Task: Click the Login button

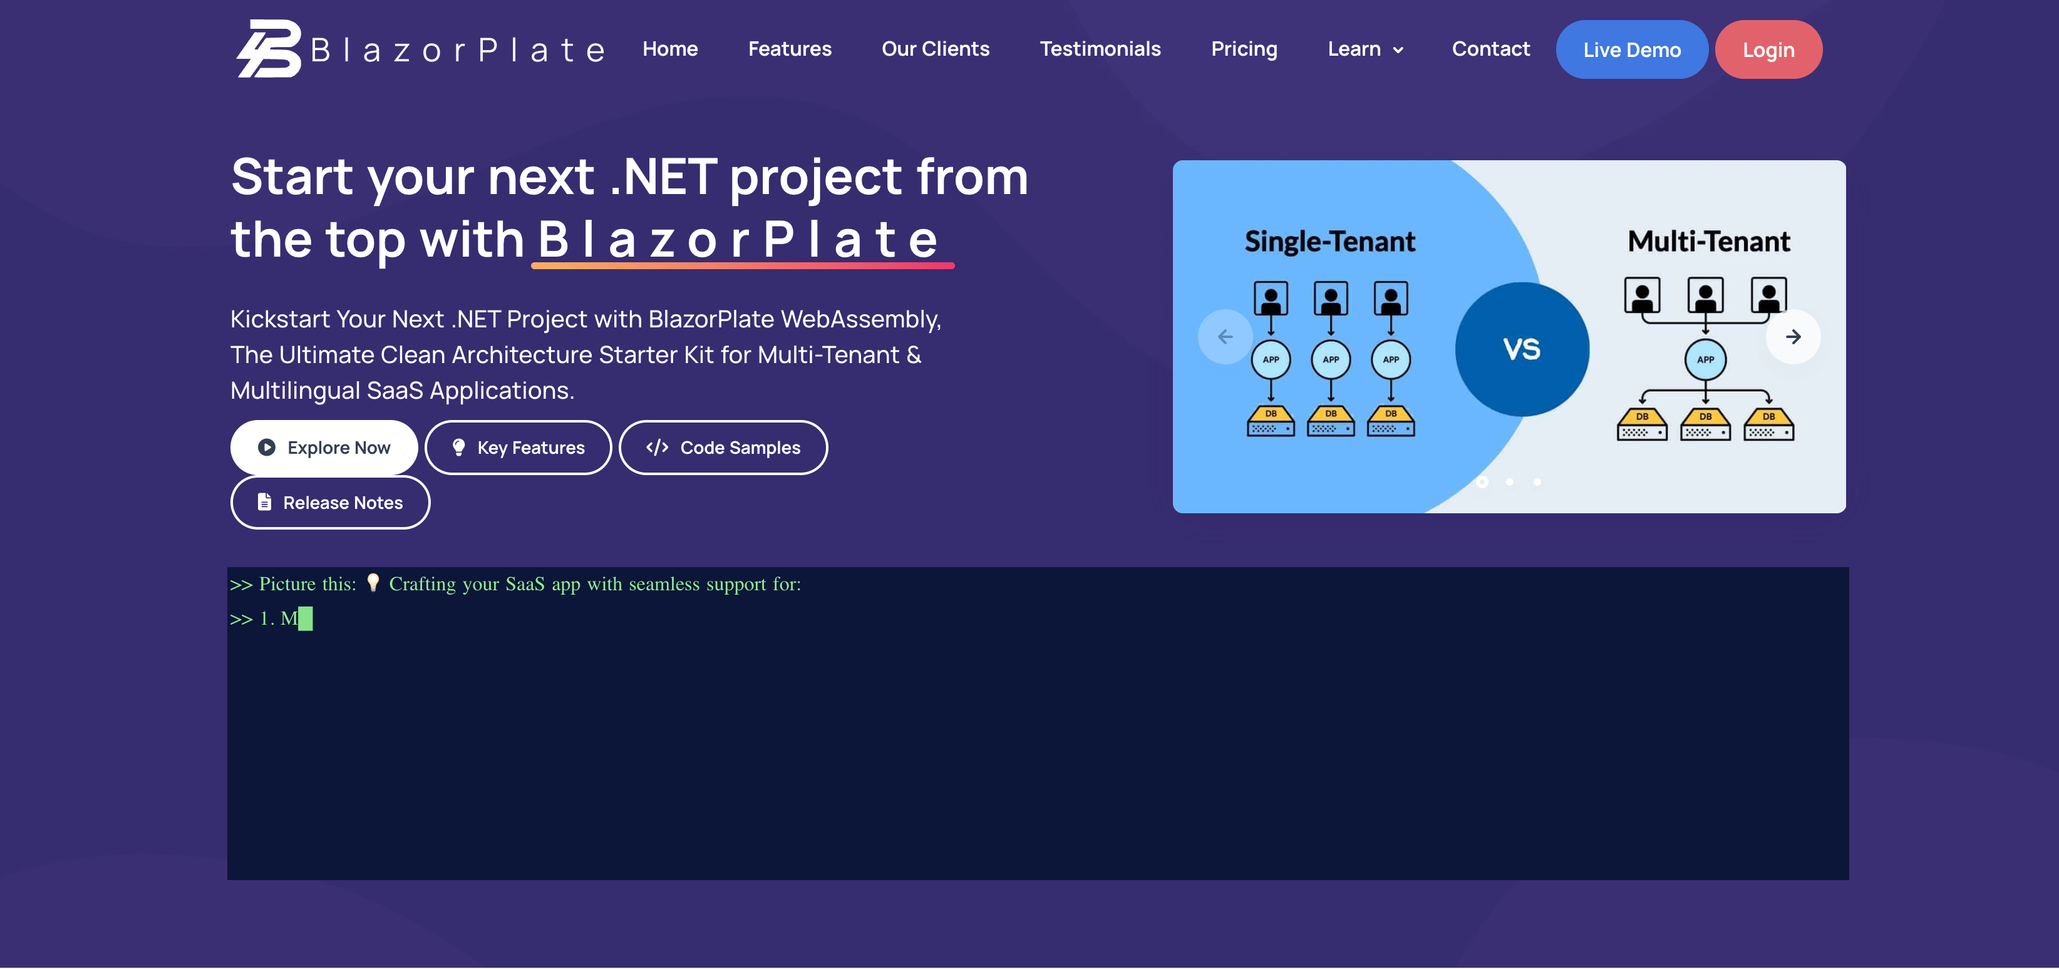Action: [x=1768, y=49]
